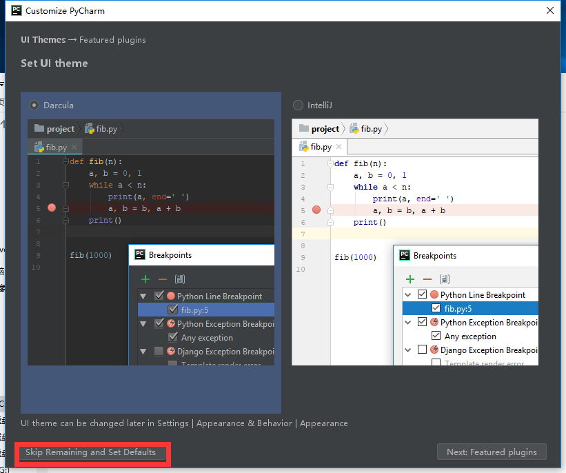Click the Darcula theme preview image
Screen dimensions: 566x473
[151, 242]
